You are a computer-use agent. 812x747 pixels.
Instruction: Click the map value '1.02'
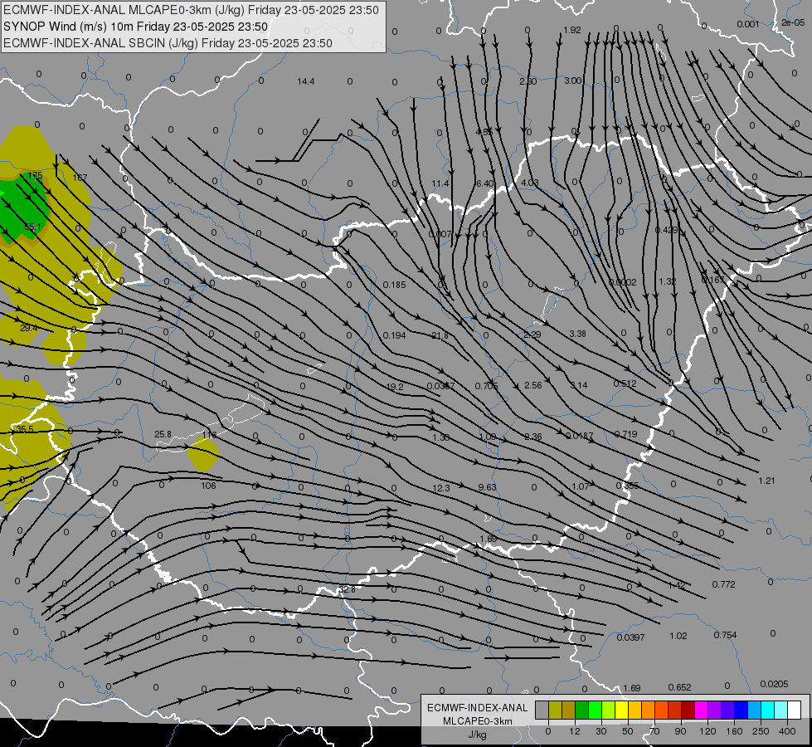(x=678, y=636)
